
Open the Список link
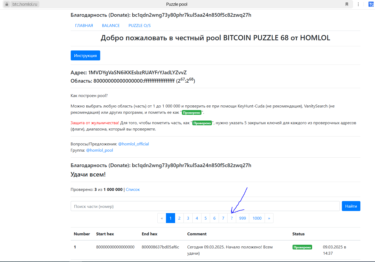coord(133,190)
